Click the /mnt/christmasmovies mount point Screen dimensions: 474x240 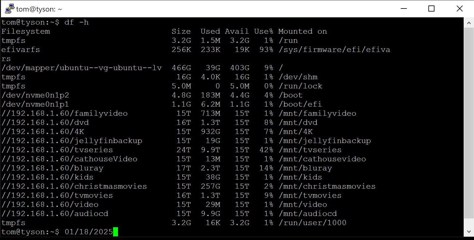(x=327, y=186)
